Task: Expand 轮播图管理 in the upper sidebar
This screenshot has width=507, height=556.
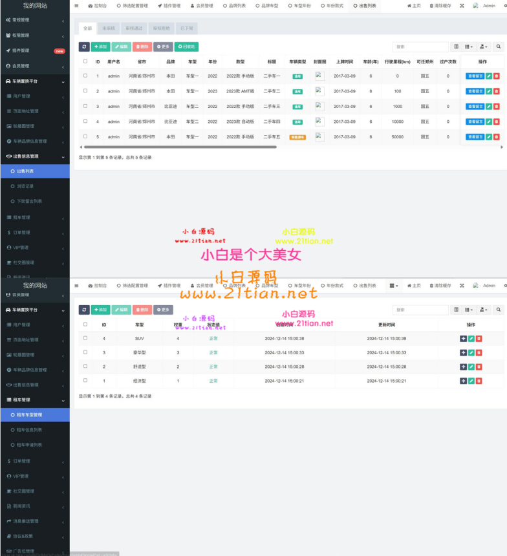Action: pos(35,126)
